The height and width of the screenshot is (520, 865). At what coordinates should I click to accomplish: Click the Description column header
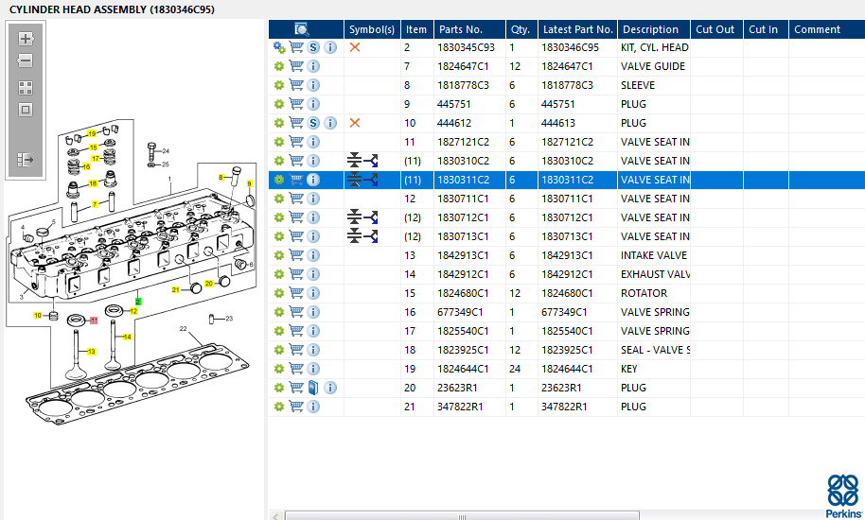650,29
